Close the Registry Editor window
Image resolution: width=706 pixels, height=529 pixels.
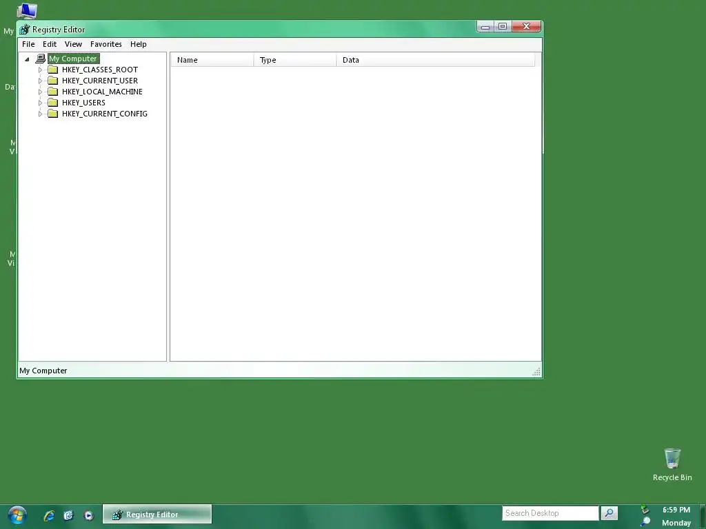[526, 27]
